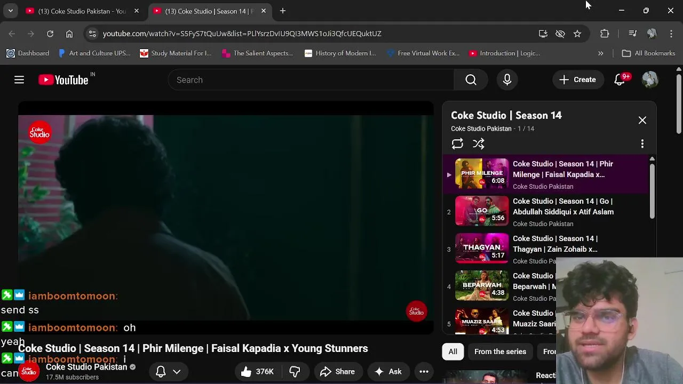Click install app icon in address bar
683x384 pixels.
coord(543,34)
